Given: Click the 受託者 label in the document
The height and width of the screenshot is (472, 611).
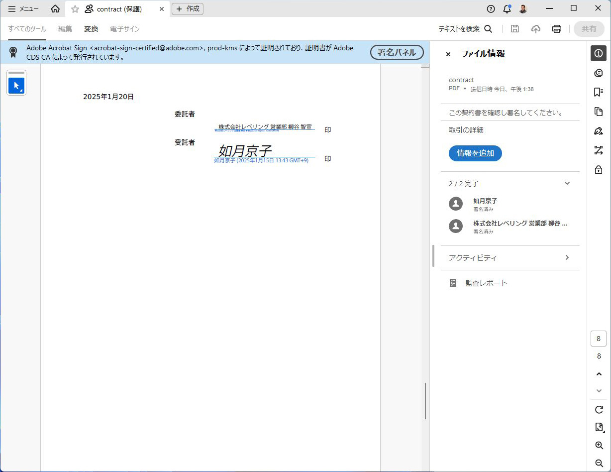Looking at the screenshot, I should [185, 142].
